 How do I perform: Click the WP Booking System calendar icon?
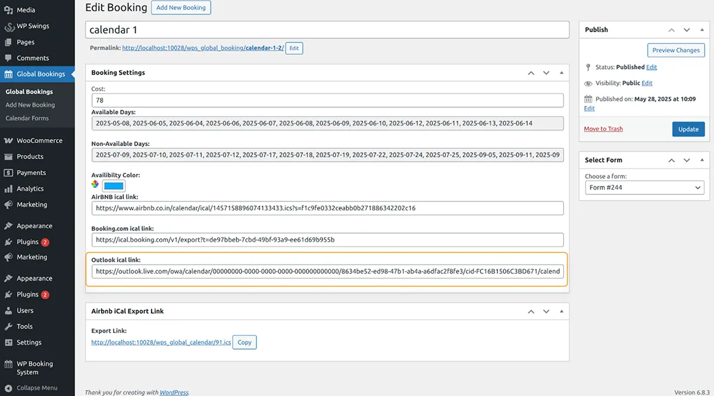8,364
